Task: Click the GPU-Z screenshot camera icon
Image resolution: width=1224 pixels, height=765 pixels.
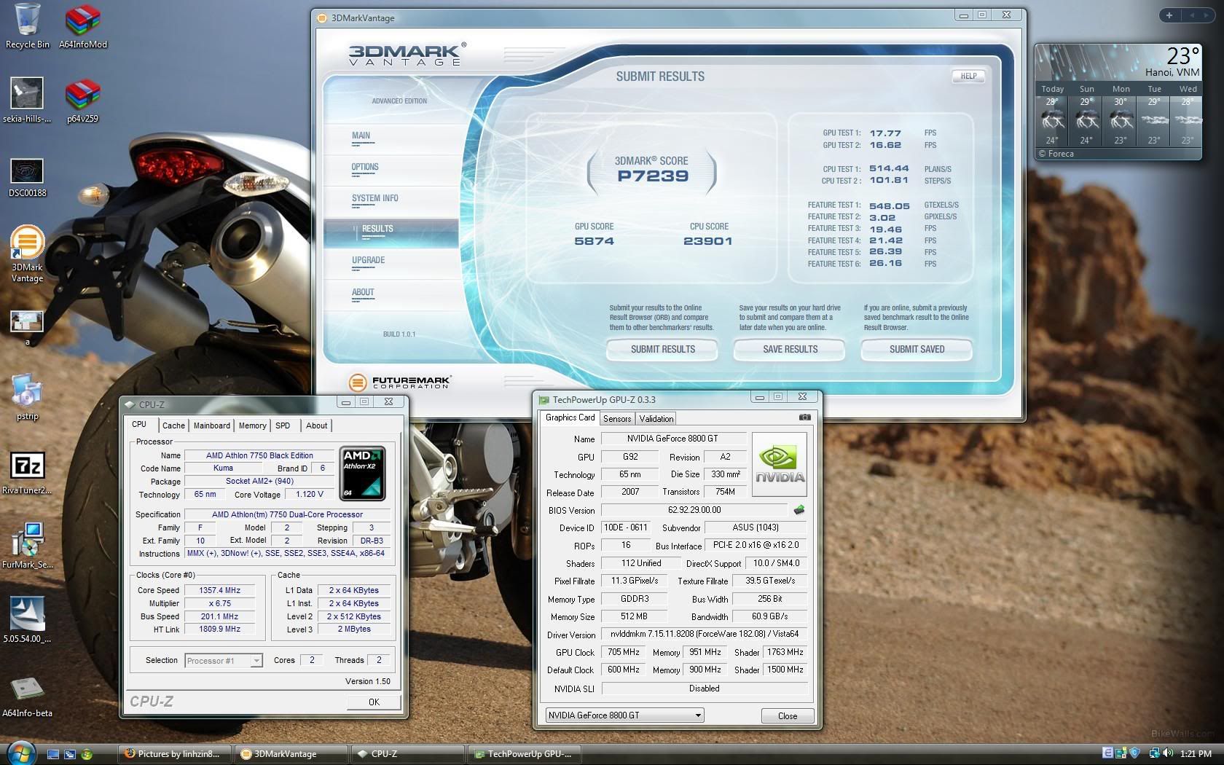Action: coord(804,417)
